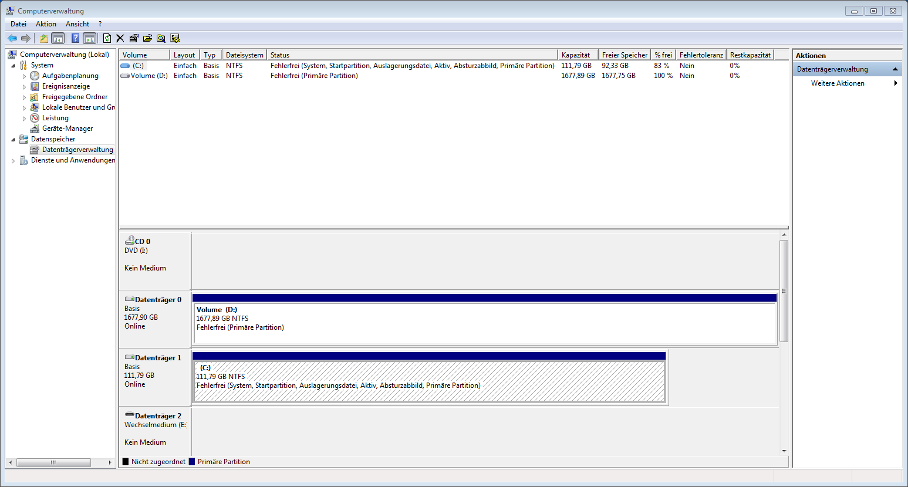Click the Primäre Partition blue legend swatch

pos(191,462)
